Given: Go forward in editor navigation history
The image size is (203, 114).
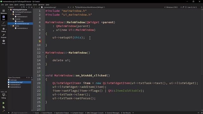Looking at the screenshot, I should 37,7.
